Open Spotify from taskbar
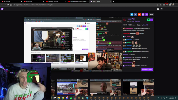Image resolution: width=178 pixels, height=100 pixels. [x=71, y=98]
